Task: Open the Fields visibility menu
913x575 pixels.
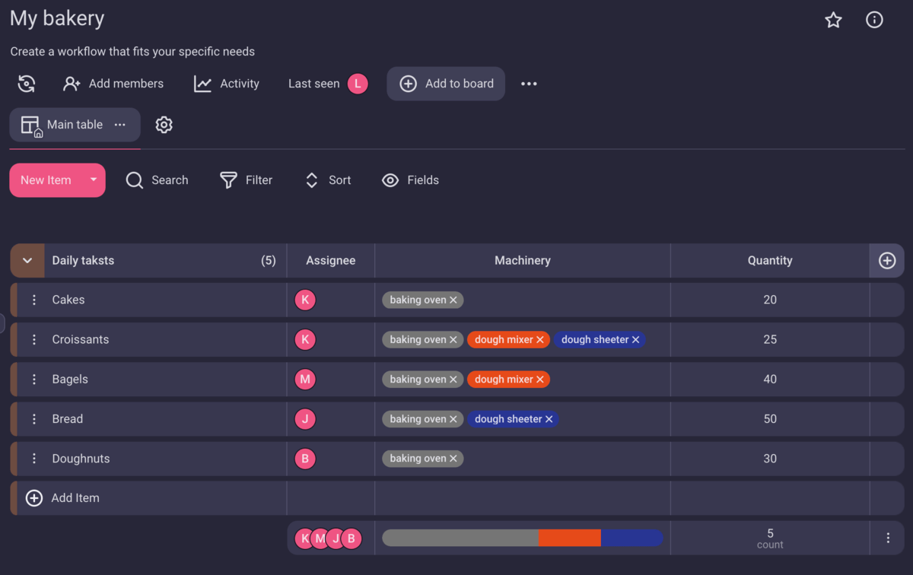Action: tap(411, 180)
